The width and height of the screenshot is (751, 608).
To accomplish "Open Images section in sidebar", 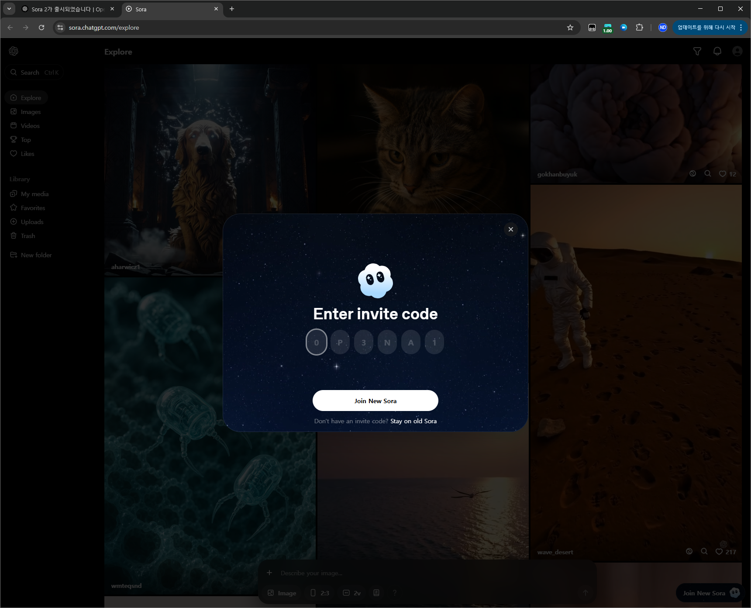I will pos(26,112).
